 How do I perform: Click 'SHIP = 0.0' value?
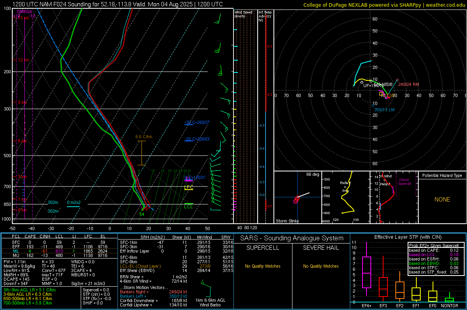click(93, 303)
